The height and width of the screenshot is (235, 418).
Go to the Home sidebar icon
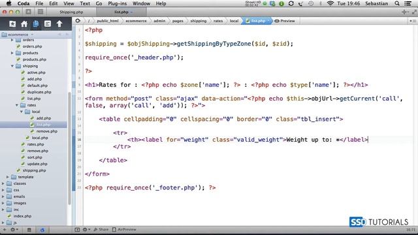[x=24, y=24]
